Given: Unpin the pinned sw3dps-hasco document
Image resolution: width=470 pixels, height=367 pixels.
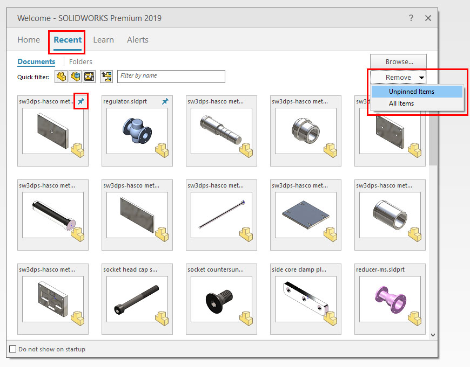Looking at the screenshot, I should click(x=81, y=101).
